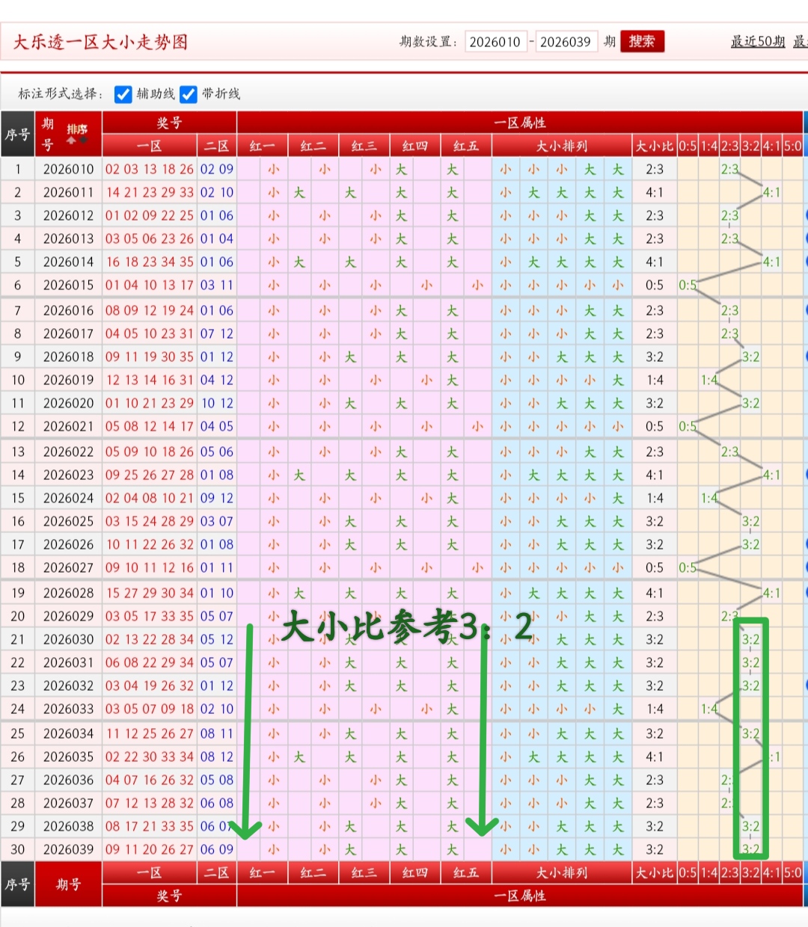This screenshot has height=927, width=808.
Task: Click the 大乐透一区大小走势图 page title
Action: (100, 42)
